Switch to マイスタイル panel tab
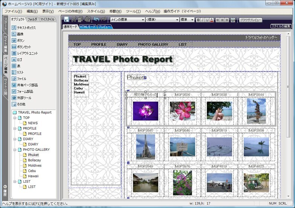295x208 pixels. 47,19
